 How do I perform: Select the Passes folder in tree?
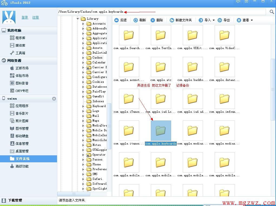point(97,159)
